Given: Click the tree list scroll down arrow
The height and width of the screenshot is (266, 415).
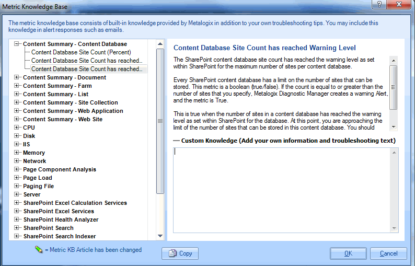Looking at the screenshot, I should 160,236.
